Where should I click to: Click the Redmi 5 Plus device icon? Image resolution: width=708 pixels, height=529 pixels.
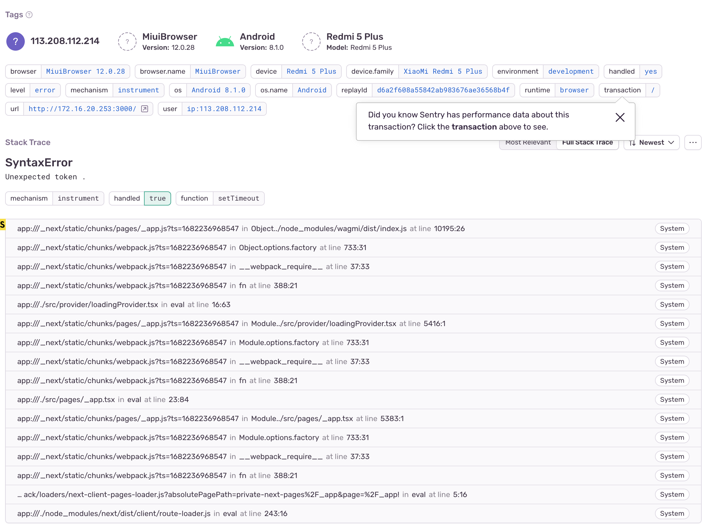311,41
